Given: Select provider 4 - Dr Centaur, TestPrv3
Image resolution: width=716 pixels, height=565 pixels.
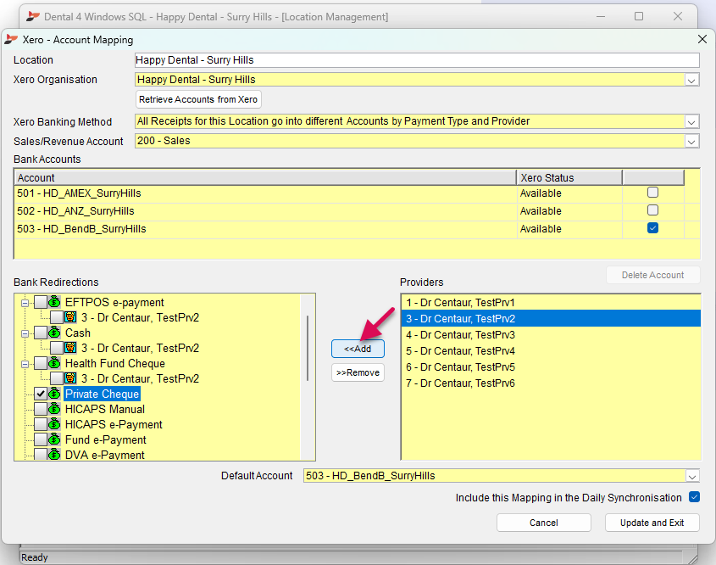Looking at the screenshot, I should [551, 334].
